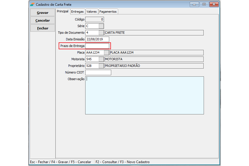Click the Fechar button in the sidebar
The width and height of the screenshot is (249, 166).
(42, 28)
